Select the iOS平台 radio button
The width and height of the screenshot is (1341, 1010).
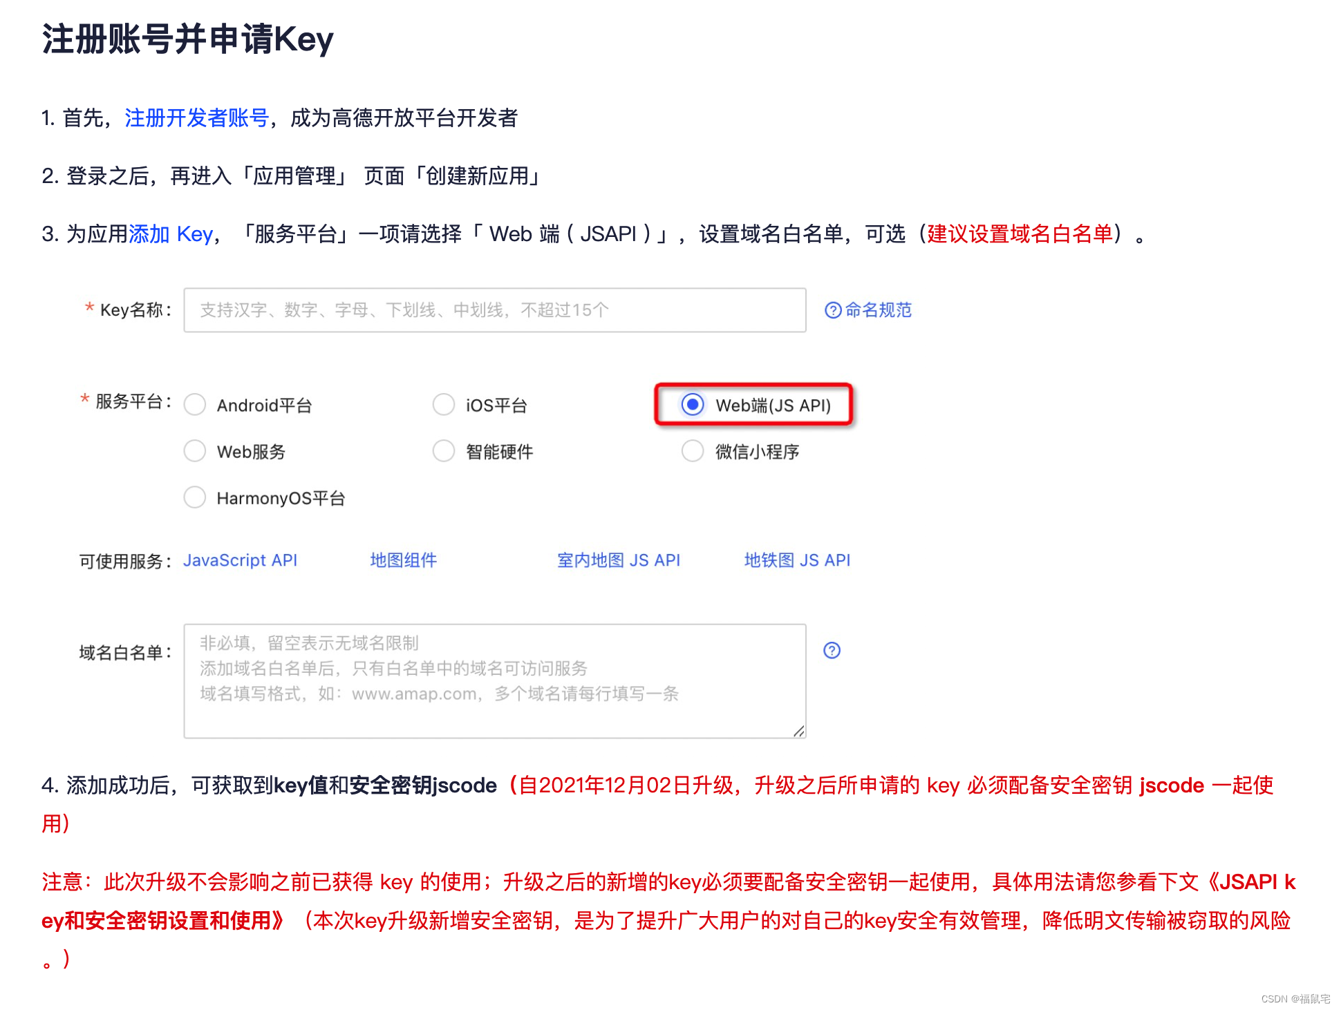[444, 404]
